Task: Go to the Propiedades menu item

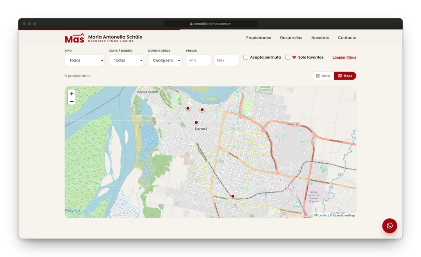Action: (259, 38)
